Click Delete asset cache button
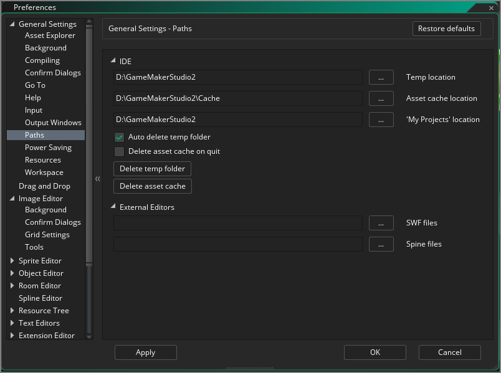This screenshot has height=373, width=501. pos(153,186)
